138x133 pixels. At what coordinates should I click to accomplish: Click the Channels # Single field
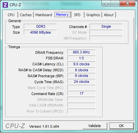(106, 26)
